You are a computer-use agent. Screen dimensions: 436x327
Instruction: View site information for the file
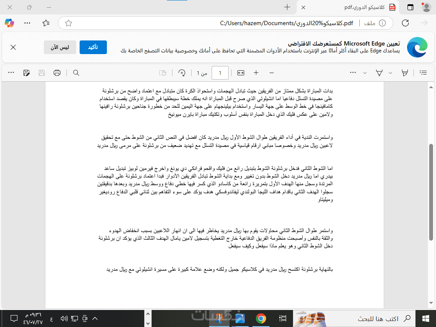coord(383,23)
